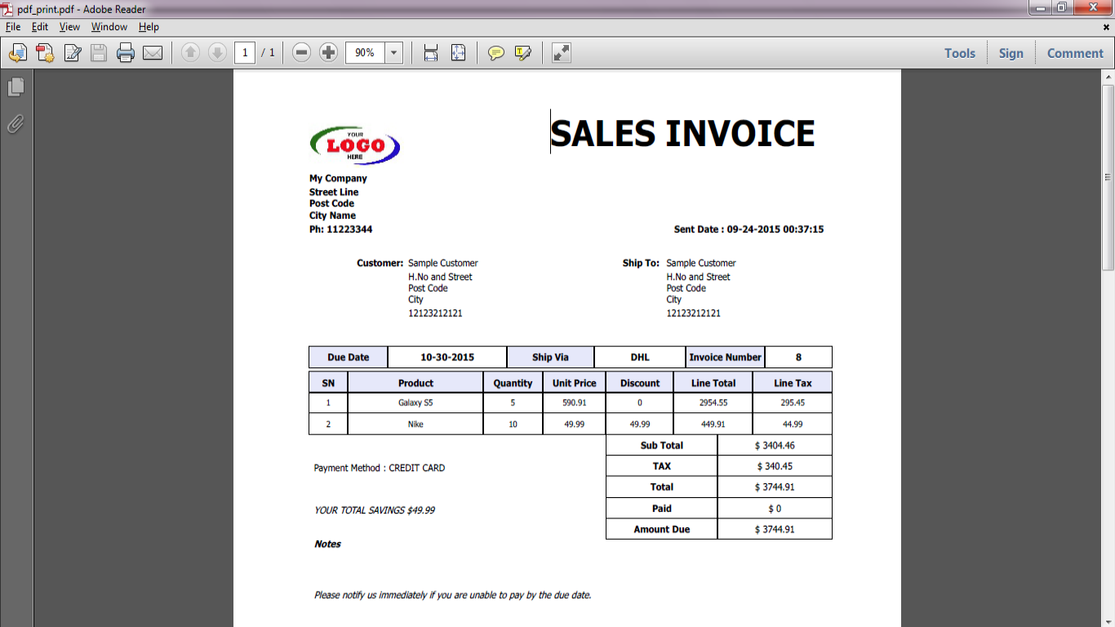The width and height of the screenshot is (1115, 627).
Task: Click the line tax 295.45 cell
Action: click(x=793, y=402)
